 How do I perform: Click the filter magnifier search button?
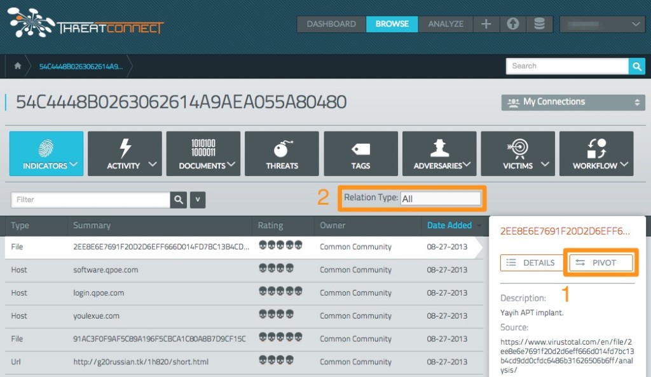pyautogui.click(x=179, y=200)
